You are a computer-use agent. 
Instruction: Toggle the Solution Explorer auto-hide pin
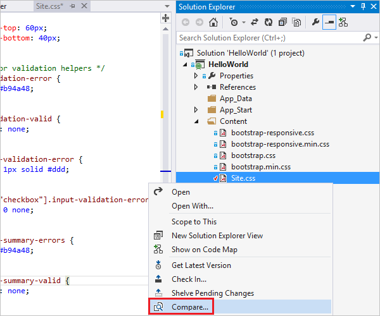363,6
